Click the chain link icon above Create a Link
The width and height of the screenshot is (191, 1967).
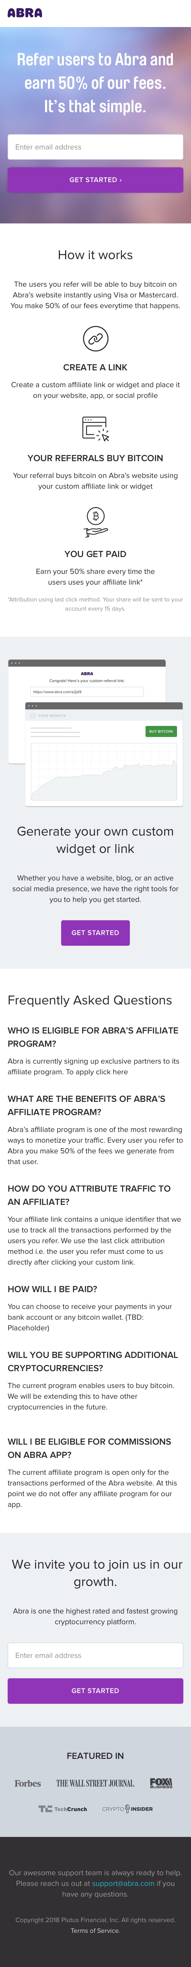pyautogui.click(x=95, y=338)
